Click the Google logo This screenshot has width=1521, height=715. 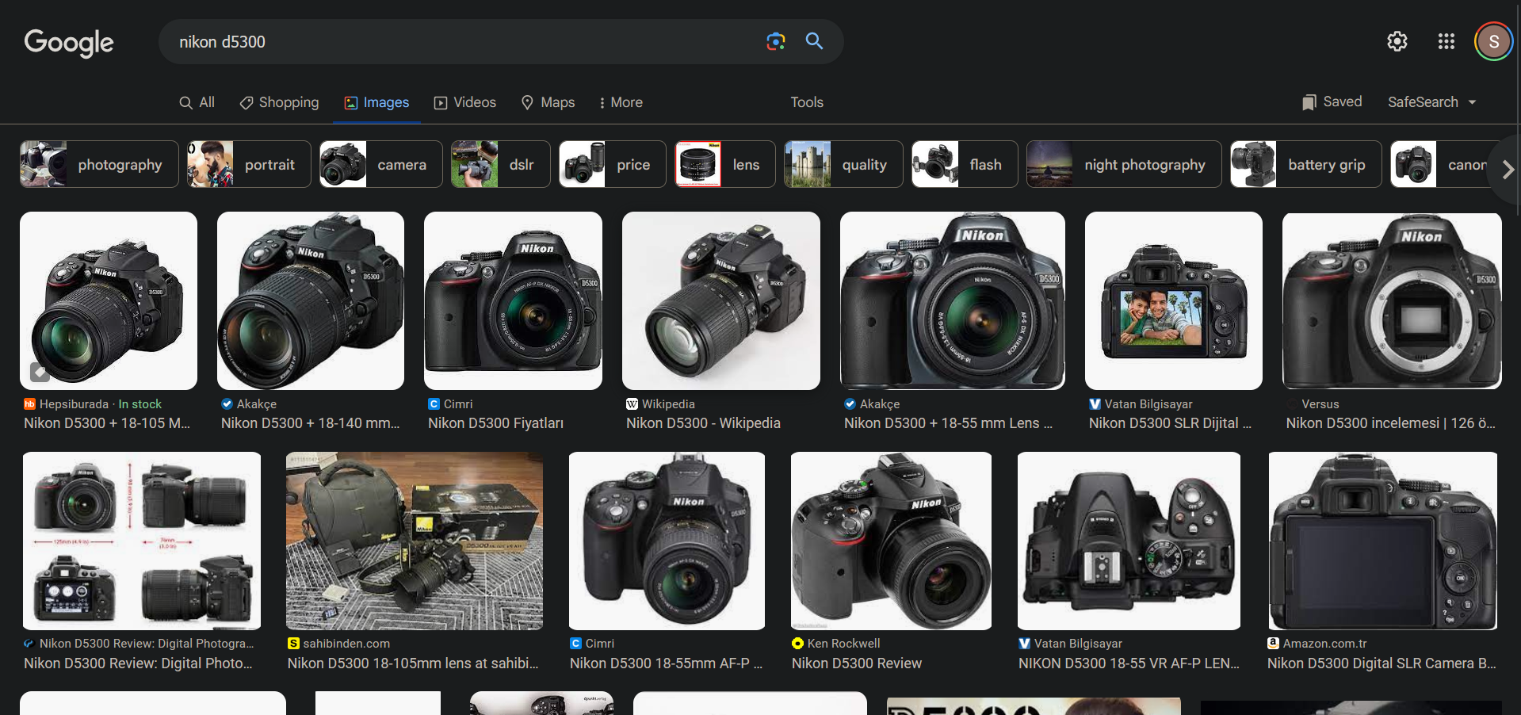tap(69, 42)
